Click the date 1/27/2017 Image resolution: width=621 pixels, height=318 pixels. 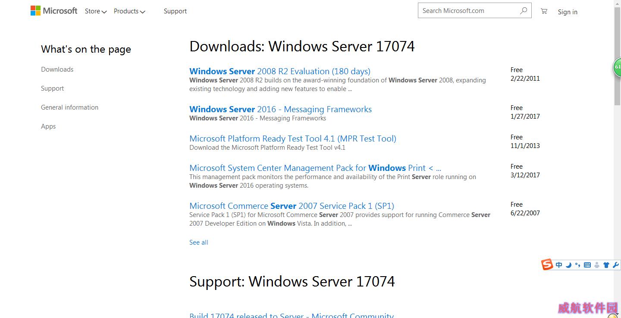click(525, 116)
